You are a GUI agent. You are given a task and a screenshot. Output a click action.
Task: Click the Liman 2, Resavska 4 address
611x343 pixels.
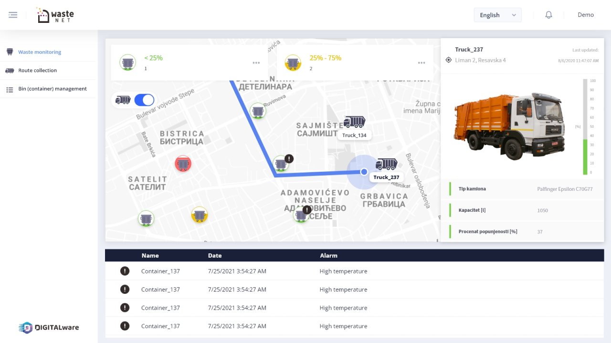coord(480,60)
